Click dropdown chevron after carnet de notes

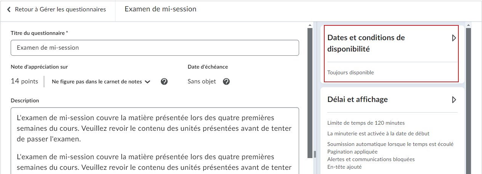(147, 82)
